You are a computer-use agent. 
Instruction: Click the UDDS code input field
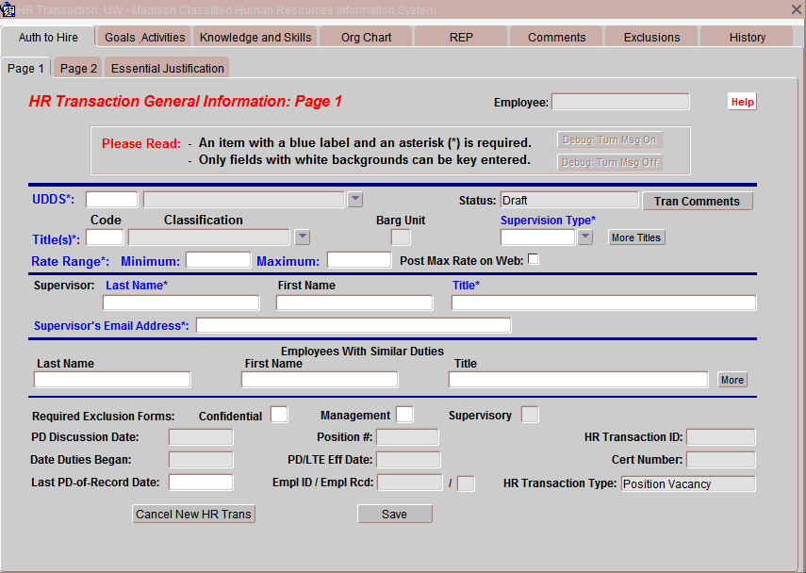111,200
